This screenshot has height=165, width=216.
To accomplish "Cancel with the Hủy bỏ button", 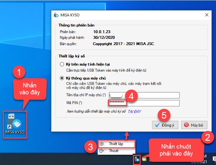I will [194, 125].
